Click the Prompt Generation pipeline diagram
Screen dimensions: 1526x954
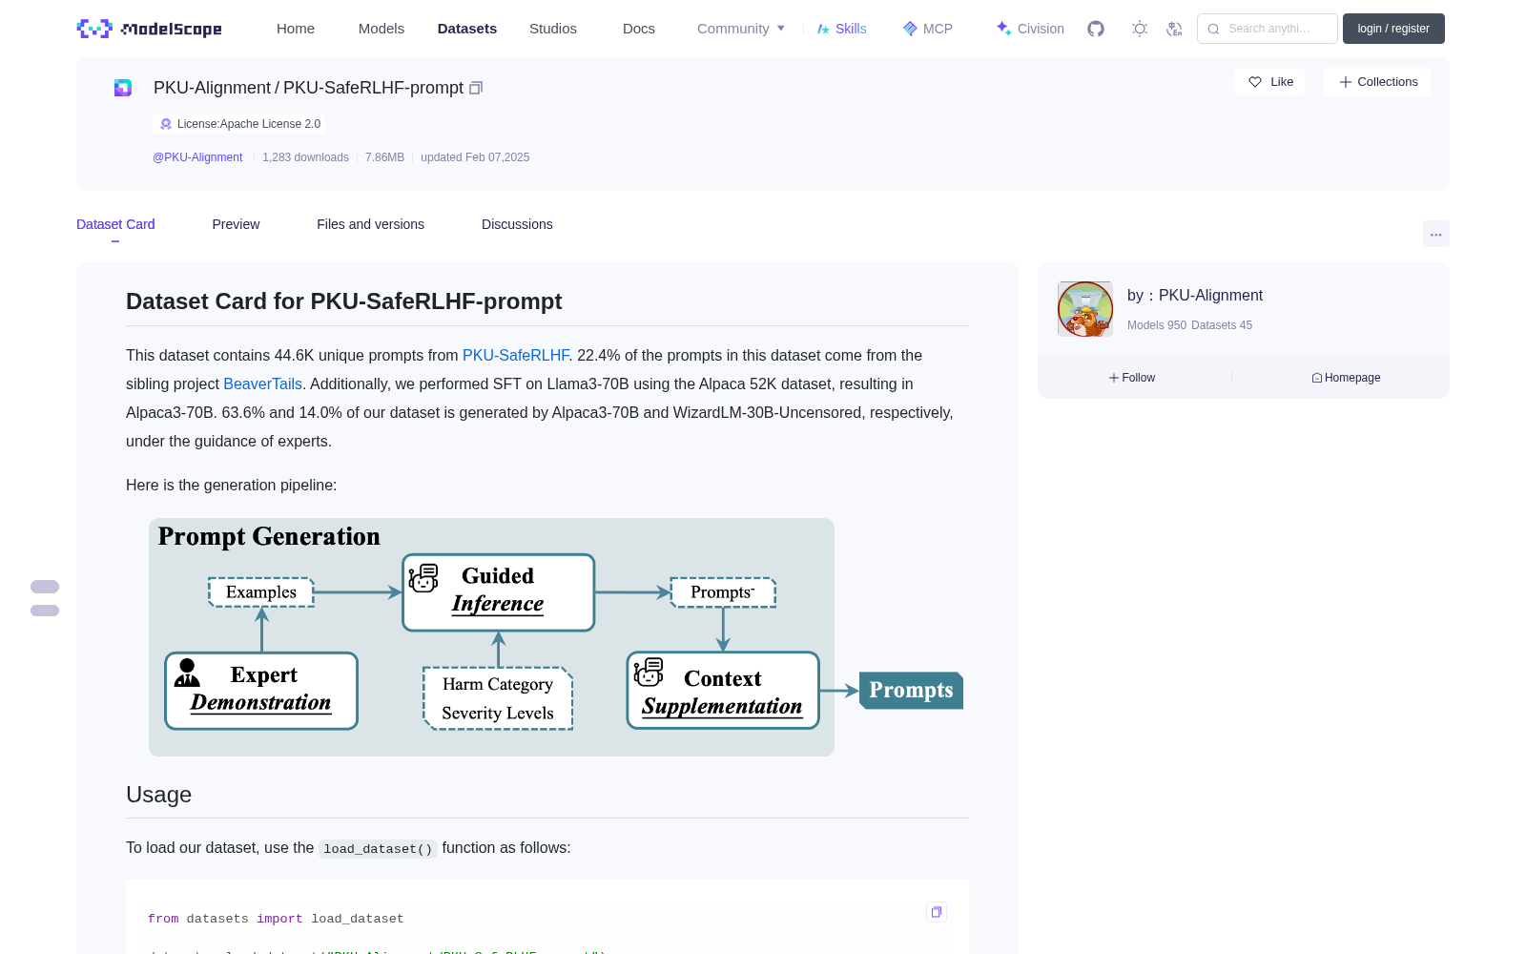556,637
